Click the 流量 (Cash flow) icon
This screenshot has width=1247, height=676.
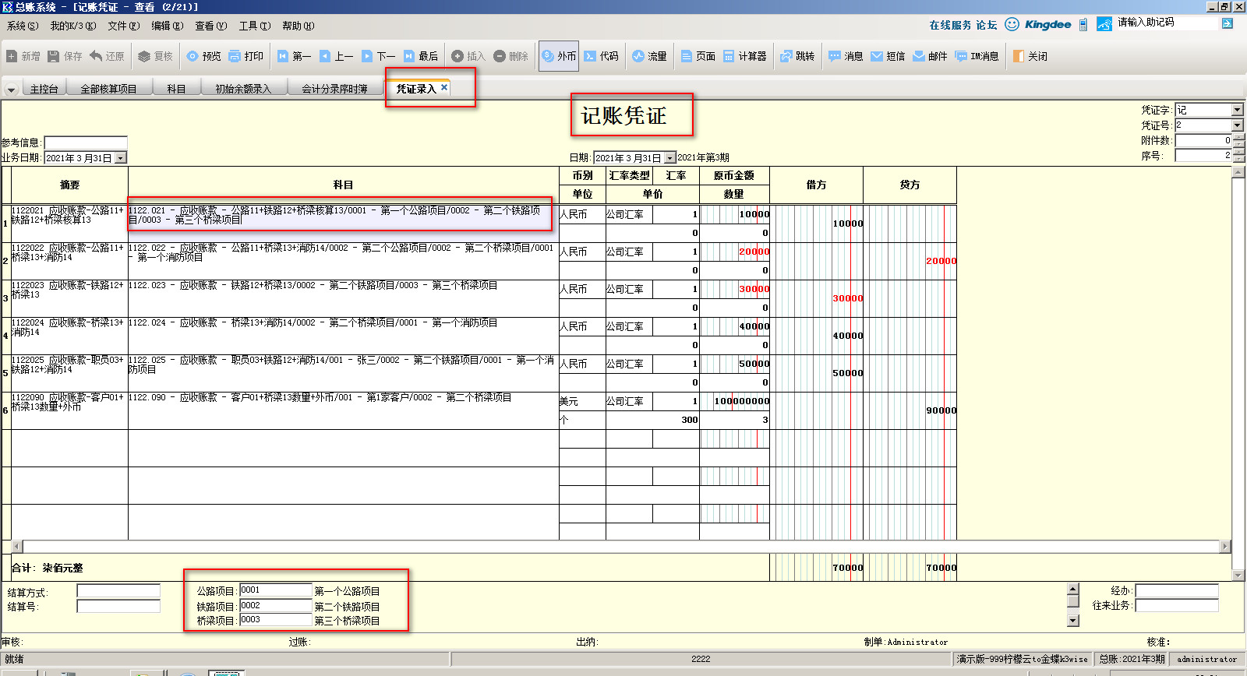[x=649, y=56]
